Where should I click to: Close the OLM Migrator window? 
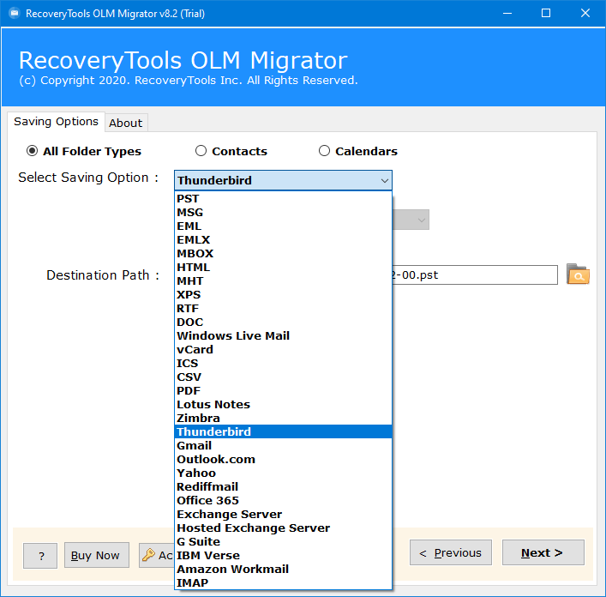click(x=585, y=13)
